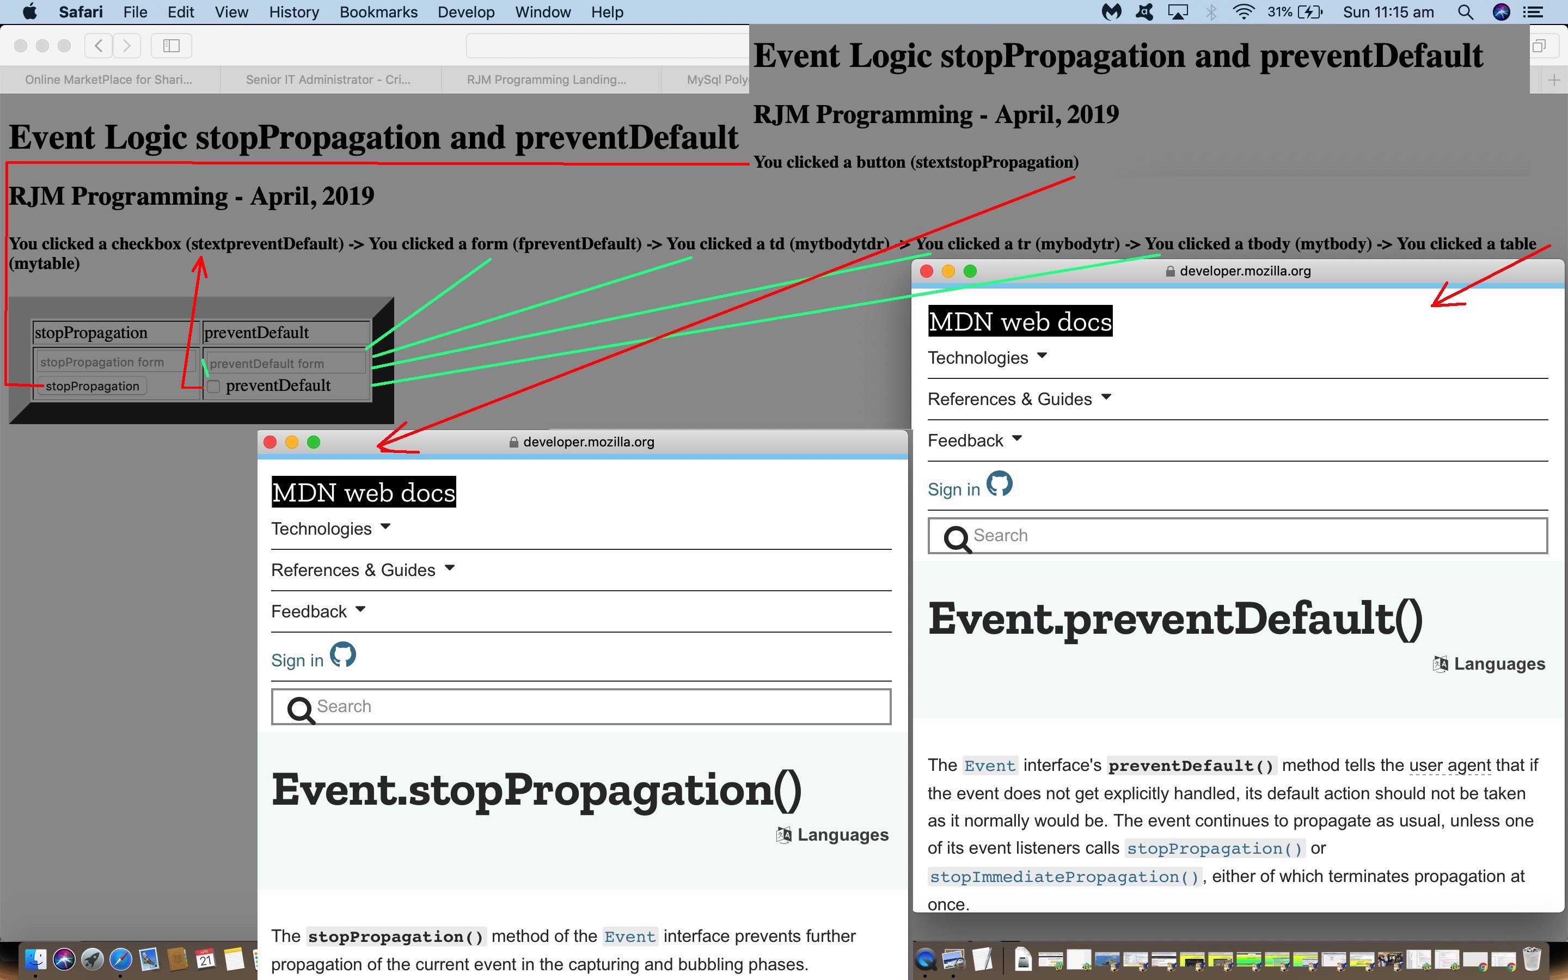Click the GitHub sign-in icon in left MDN window

[x=345, y=657]
